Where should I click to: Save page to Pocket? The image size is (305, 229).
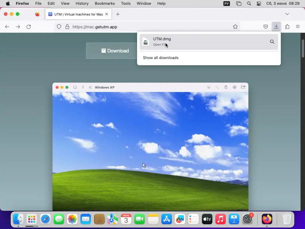click(x=265, y=27)
